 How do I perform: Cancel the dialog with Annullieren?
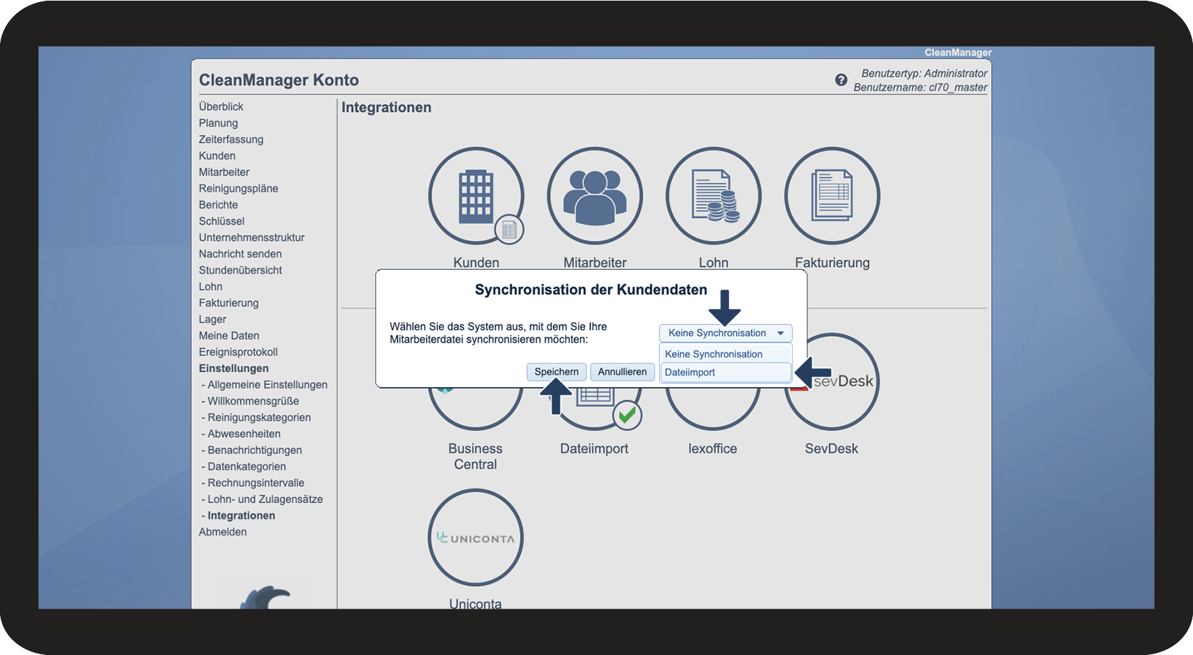click(x=622, y=372)
